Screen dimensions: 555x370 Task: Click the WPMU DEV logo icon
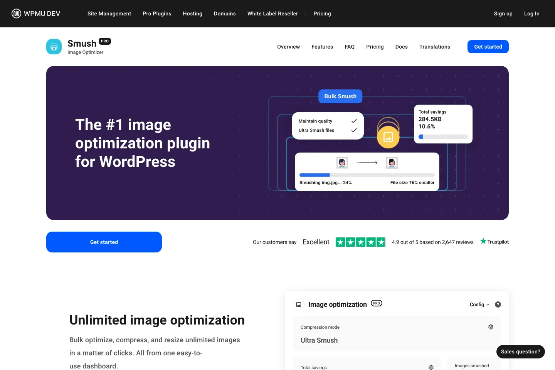[x=16, y=13]
